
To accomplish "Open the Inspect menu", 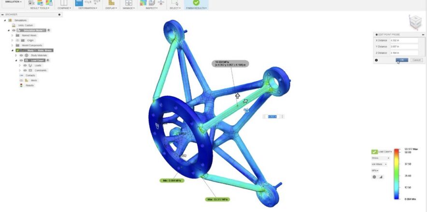I will click(151, 8).
